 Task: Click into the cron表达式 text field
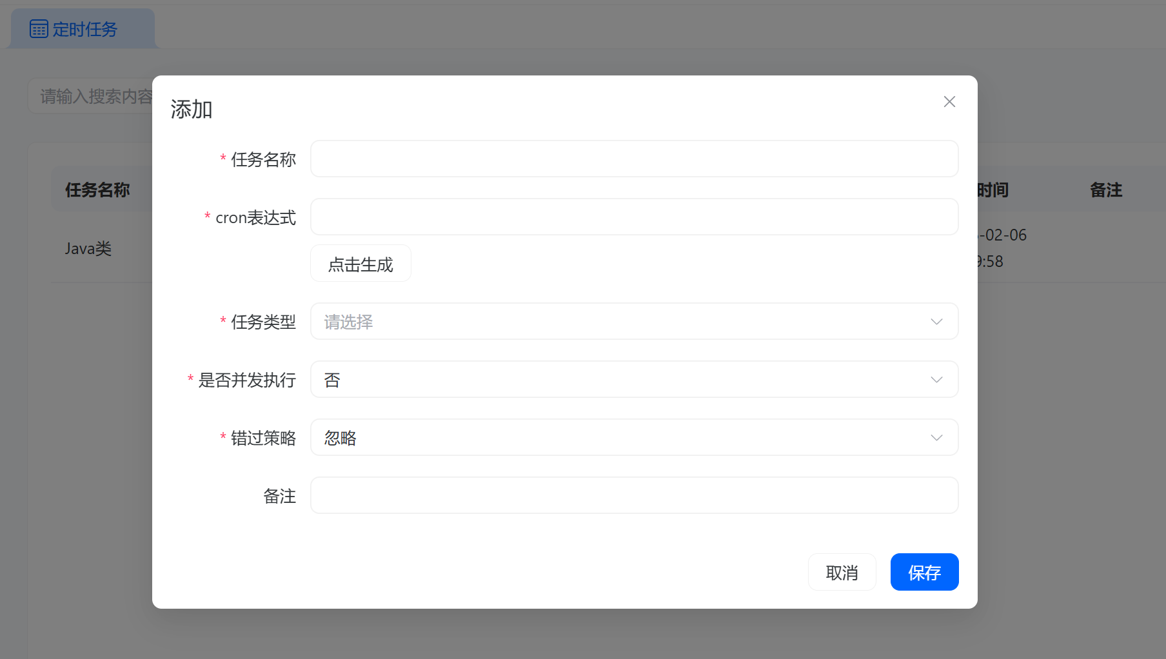coord(634,217)
